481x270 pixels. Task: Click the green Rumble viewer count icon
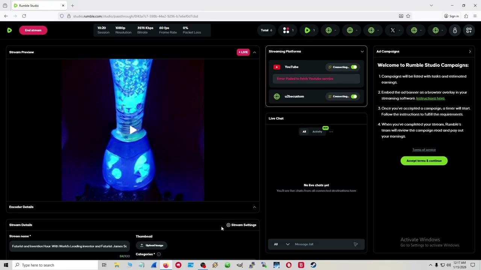point(307,30)
